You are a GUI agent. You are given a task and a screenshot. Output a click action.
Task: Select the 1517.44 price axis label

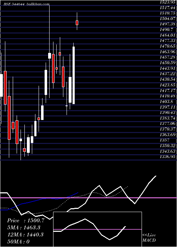pyautogui.click(x=167, y=7)
